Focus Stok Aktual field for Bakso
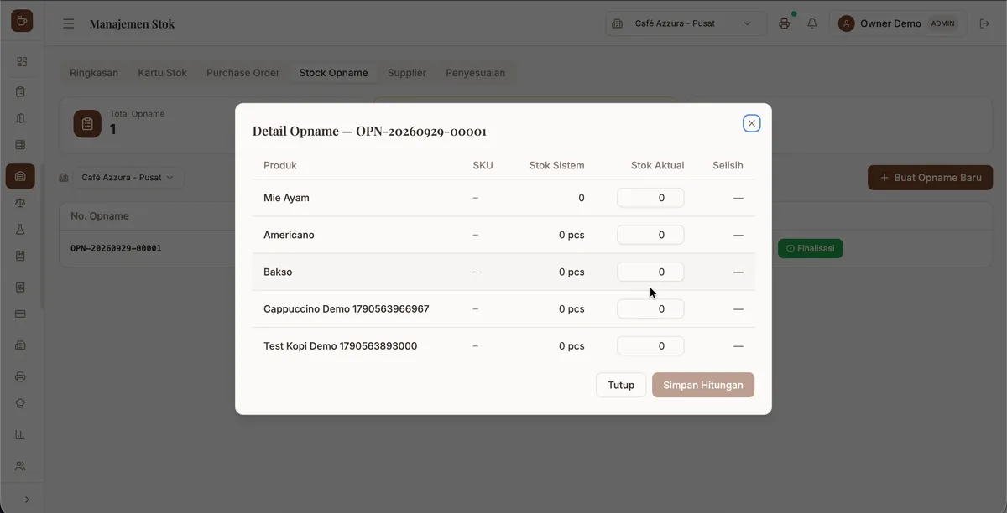 point(650,272)
